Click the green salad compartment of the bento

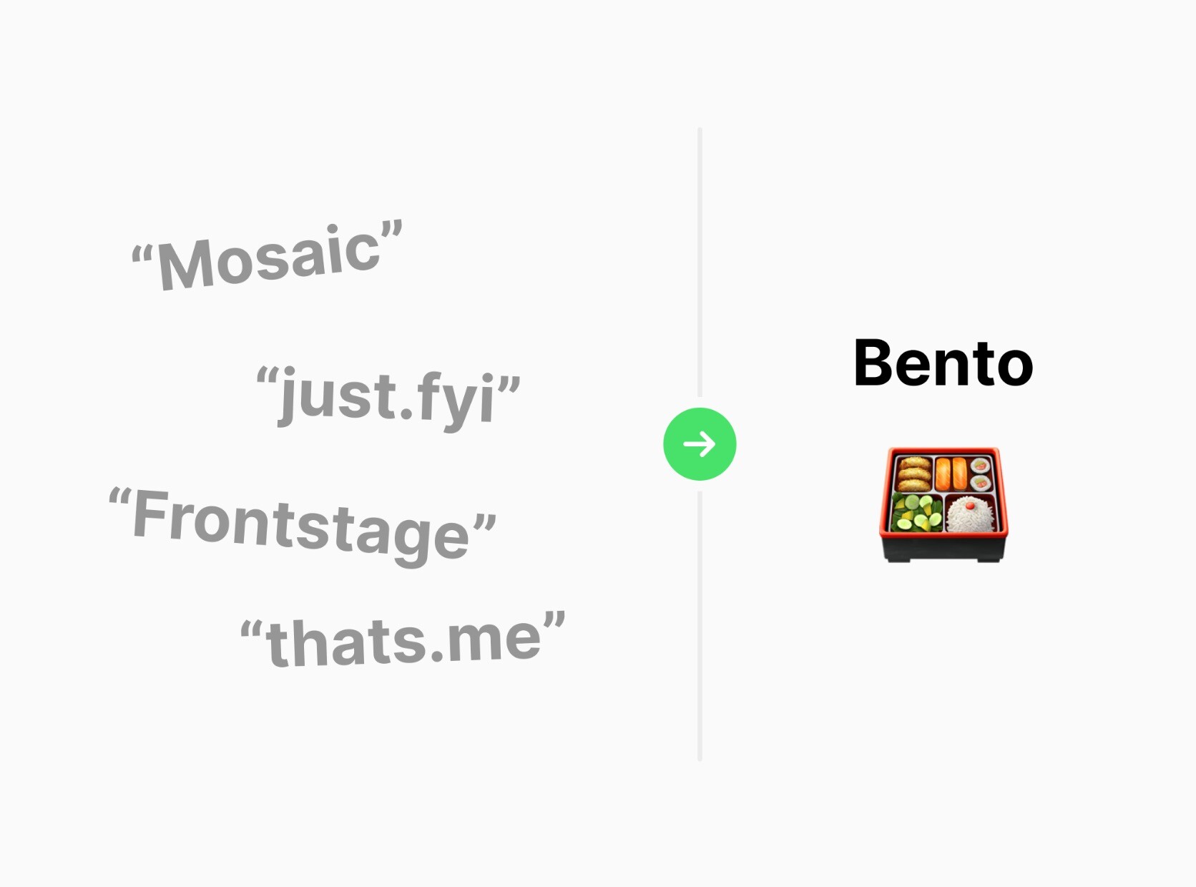point(916,514)
